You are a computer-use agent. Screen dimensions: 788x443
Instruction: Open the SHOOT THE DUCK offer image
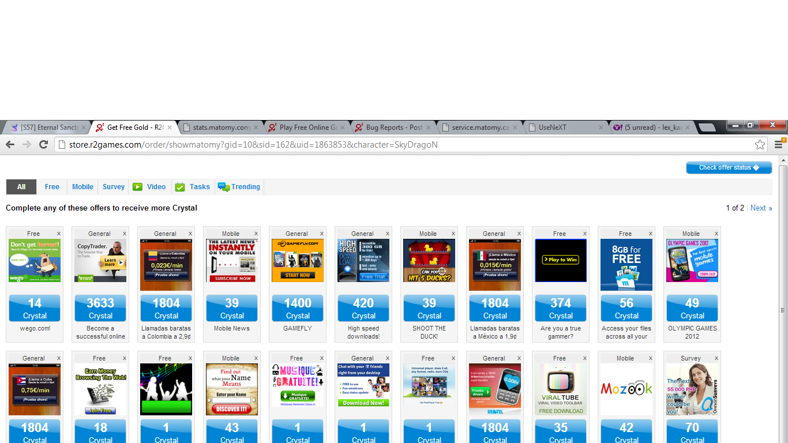[429, 261]
